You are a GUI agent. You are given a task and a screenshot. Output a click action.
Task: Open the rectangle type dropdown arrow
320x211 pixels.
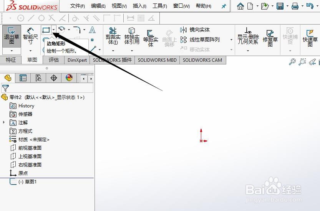(x=53, y=30)
